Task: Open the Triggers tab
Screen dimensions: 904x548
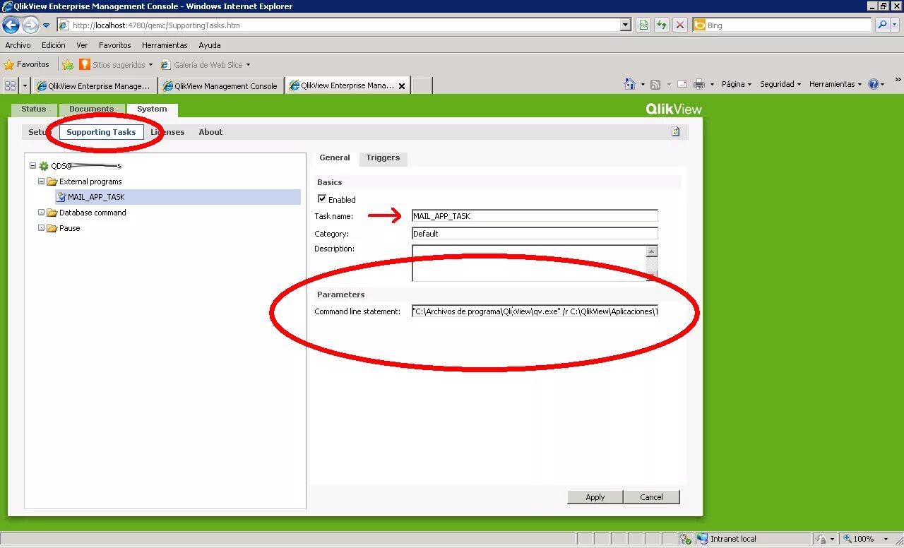Action: pyautogui.click(x=383, y=158)
